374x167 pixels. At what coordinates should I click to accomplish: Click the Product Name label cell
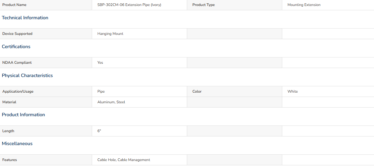[46, 5]
